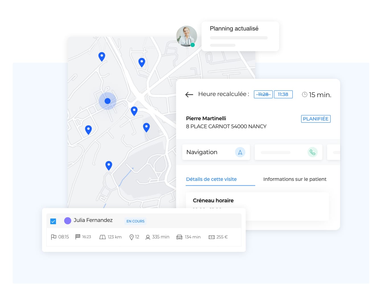Click the checkered finish flag icon next to 16:23

pyautogui.click(x=78, y=237)
